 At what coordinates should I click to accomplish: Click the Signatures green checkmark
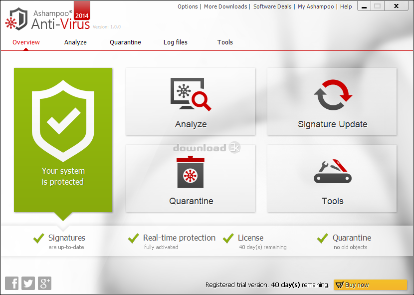pos(39,238)
